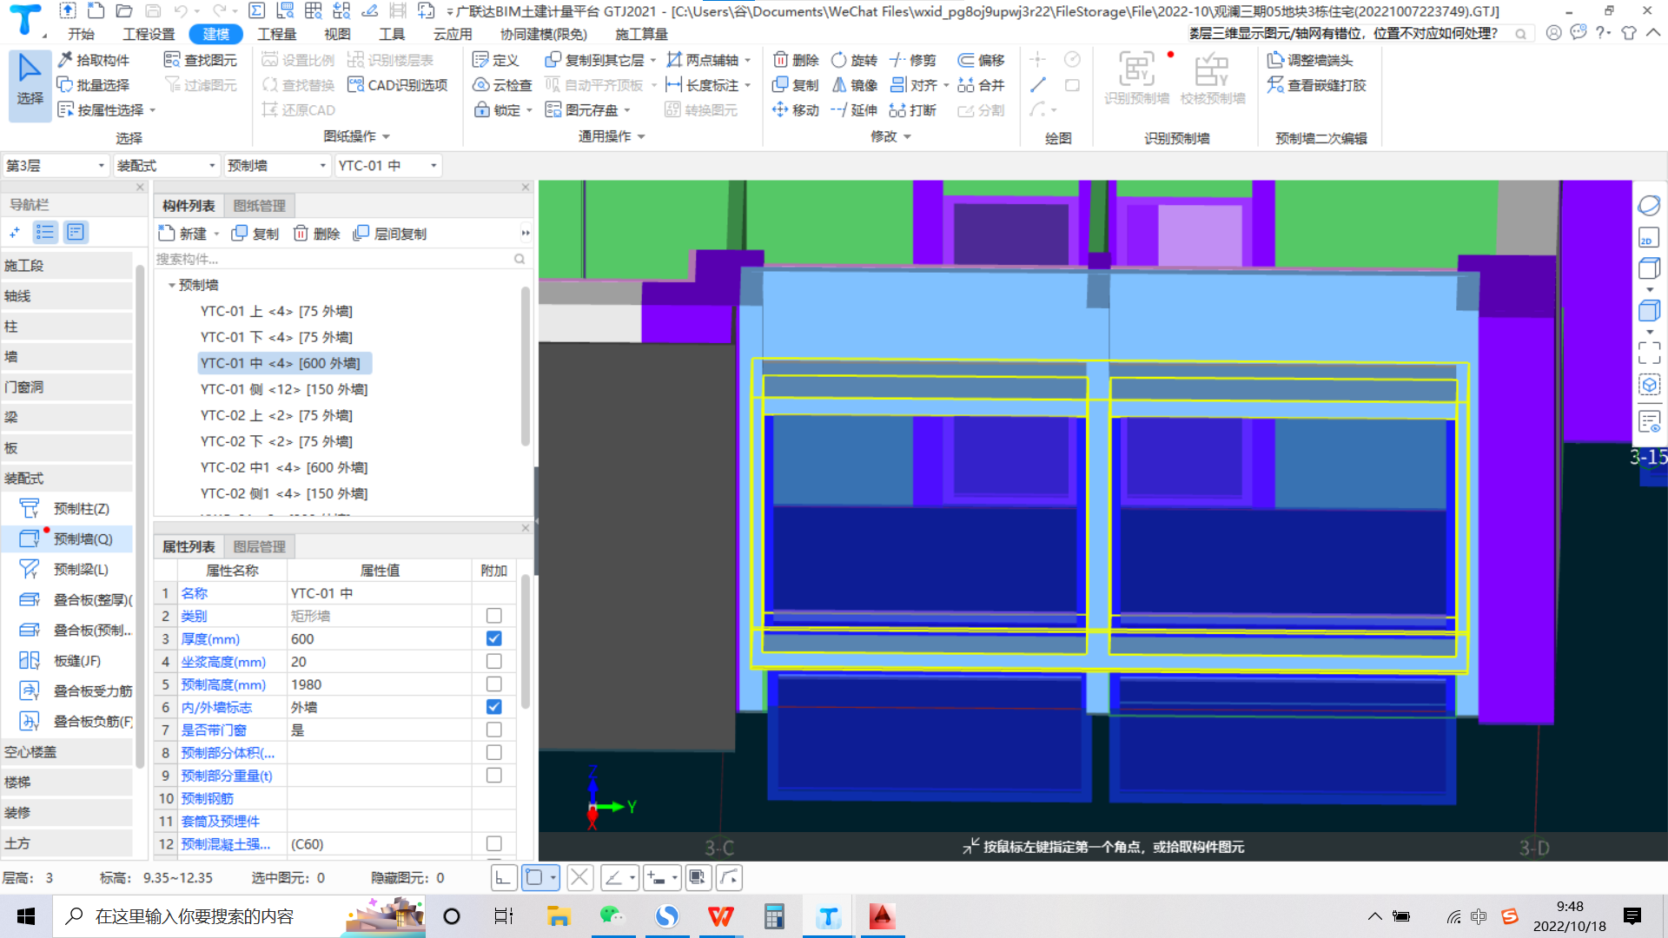
Task: Select YTC-01 侧 <12> [150 外墙]
Action: point(284,389)
